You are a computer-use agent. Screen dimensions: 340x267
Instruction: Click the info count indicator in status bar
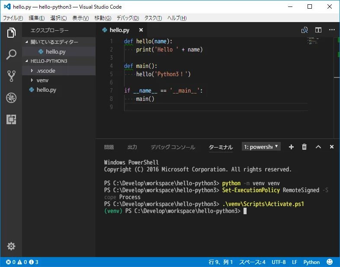pyautogui.click(x=34, y=262)
